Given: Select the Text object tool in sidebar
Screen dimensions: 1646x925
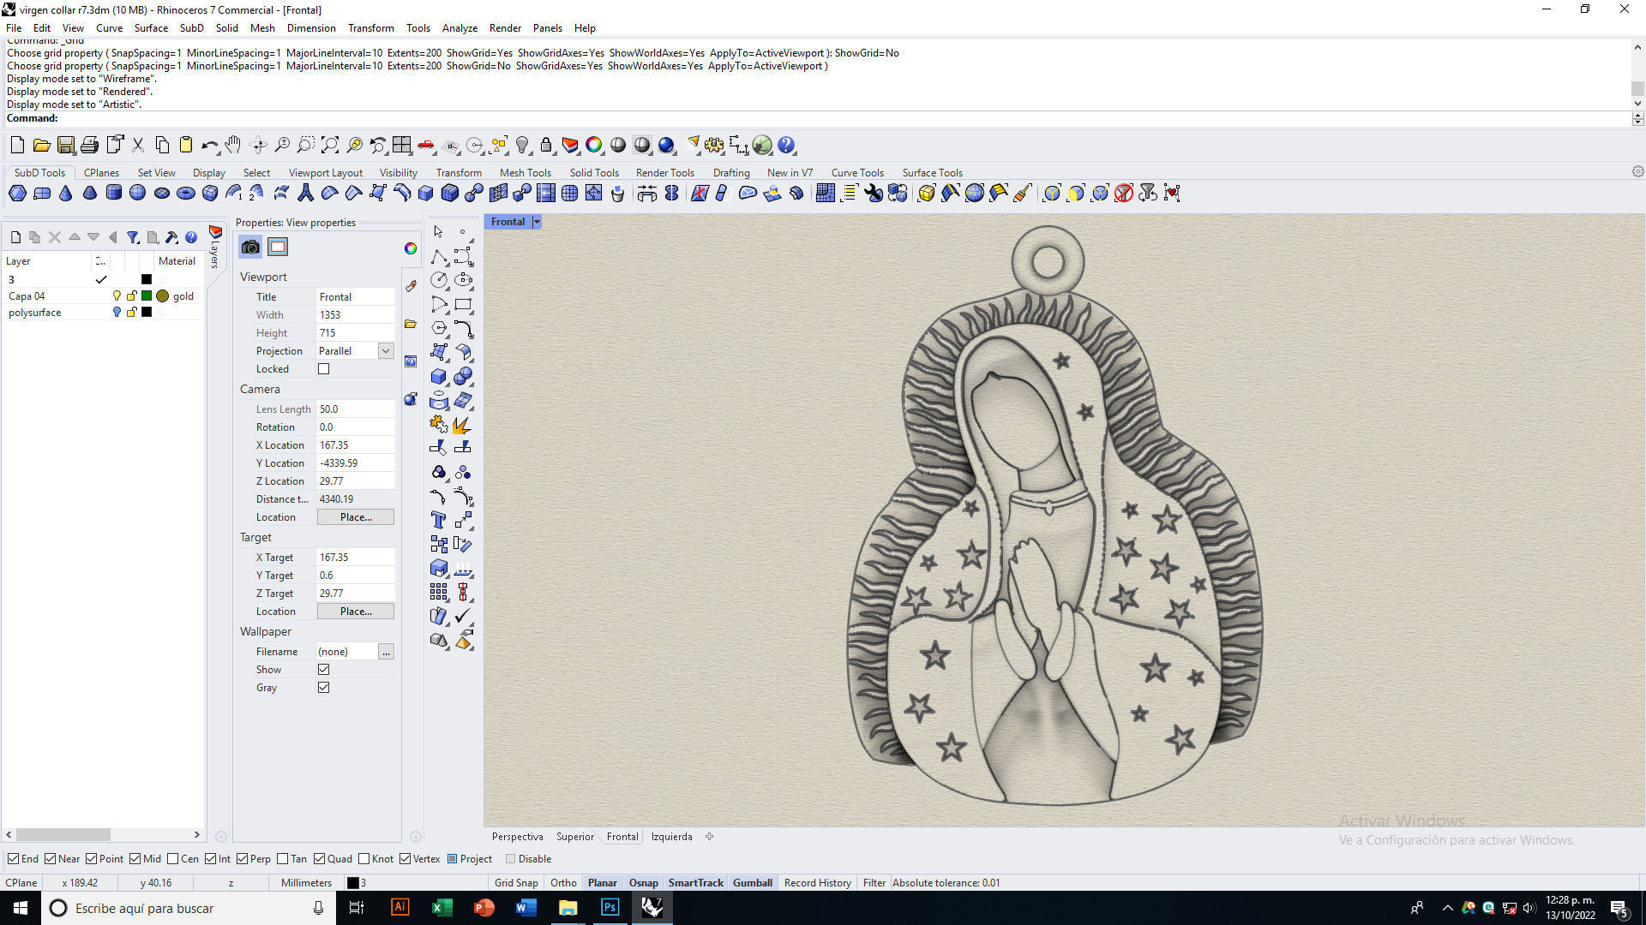Looking at the screenshot, I should pyautogui.click(x=438, y=520).
